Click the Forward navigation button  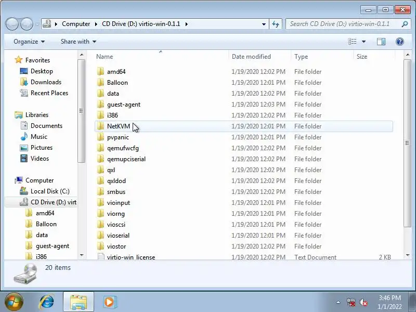point(27,24)
